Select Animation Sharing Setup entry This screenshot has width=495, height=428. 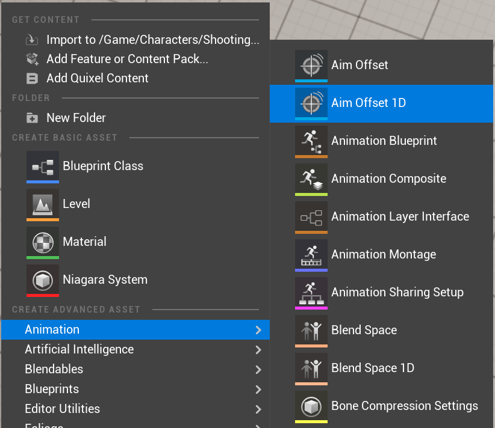(397, 292)
